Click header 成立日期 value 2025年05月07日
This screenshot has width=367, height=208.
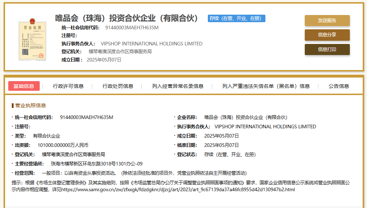click(104, 60)
